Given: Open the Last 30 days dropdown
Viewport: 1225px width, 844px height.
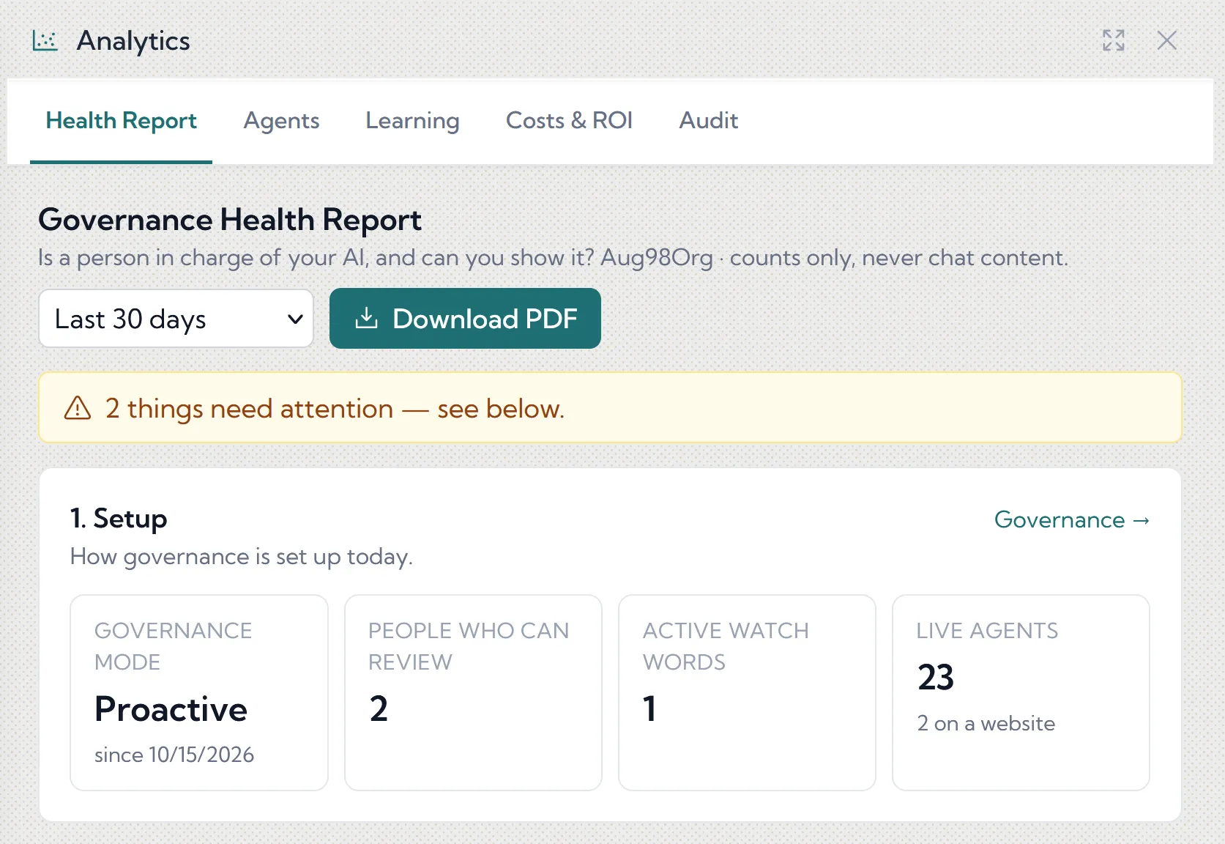Looking at the screenshot, I should tap(176, 319).
